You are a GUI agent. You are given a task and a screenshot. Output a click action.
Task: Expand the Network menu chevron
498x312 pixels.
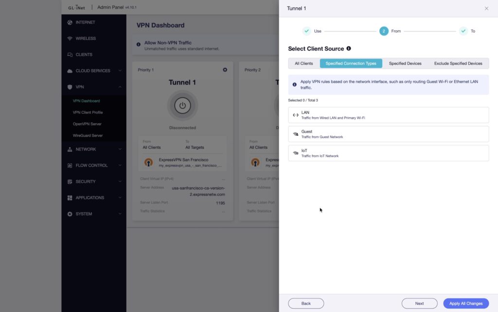point(120,149)
